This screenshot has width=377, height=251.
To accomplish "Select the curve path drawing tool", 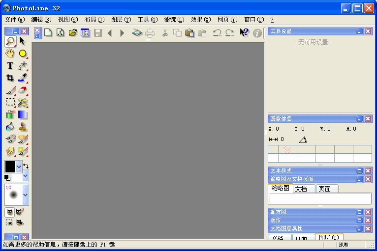I will pos(23,65).
